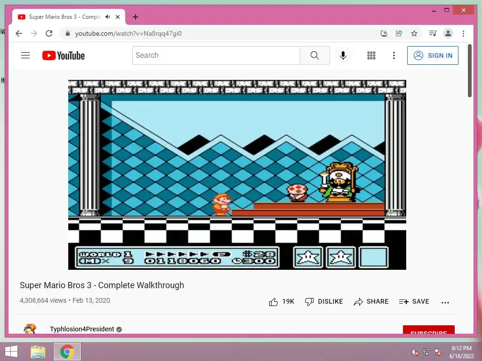Image resolution: width=482 pixels, height=361 pixels.
Task: Go back using the browser back arrow
Action: click(19, 33)
